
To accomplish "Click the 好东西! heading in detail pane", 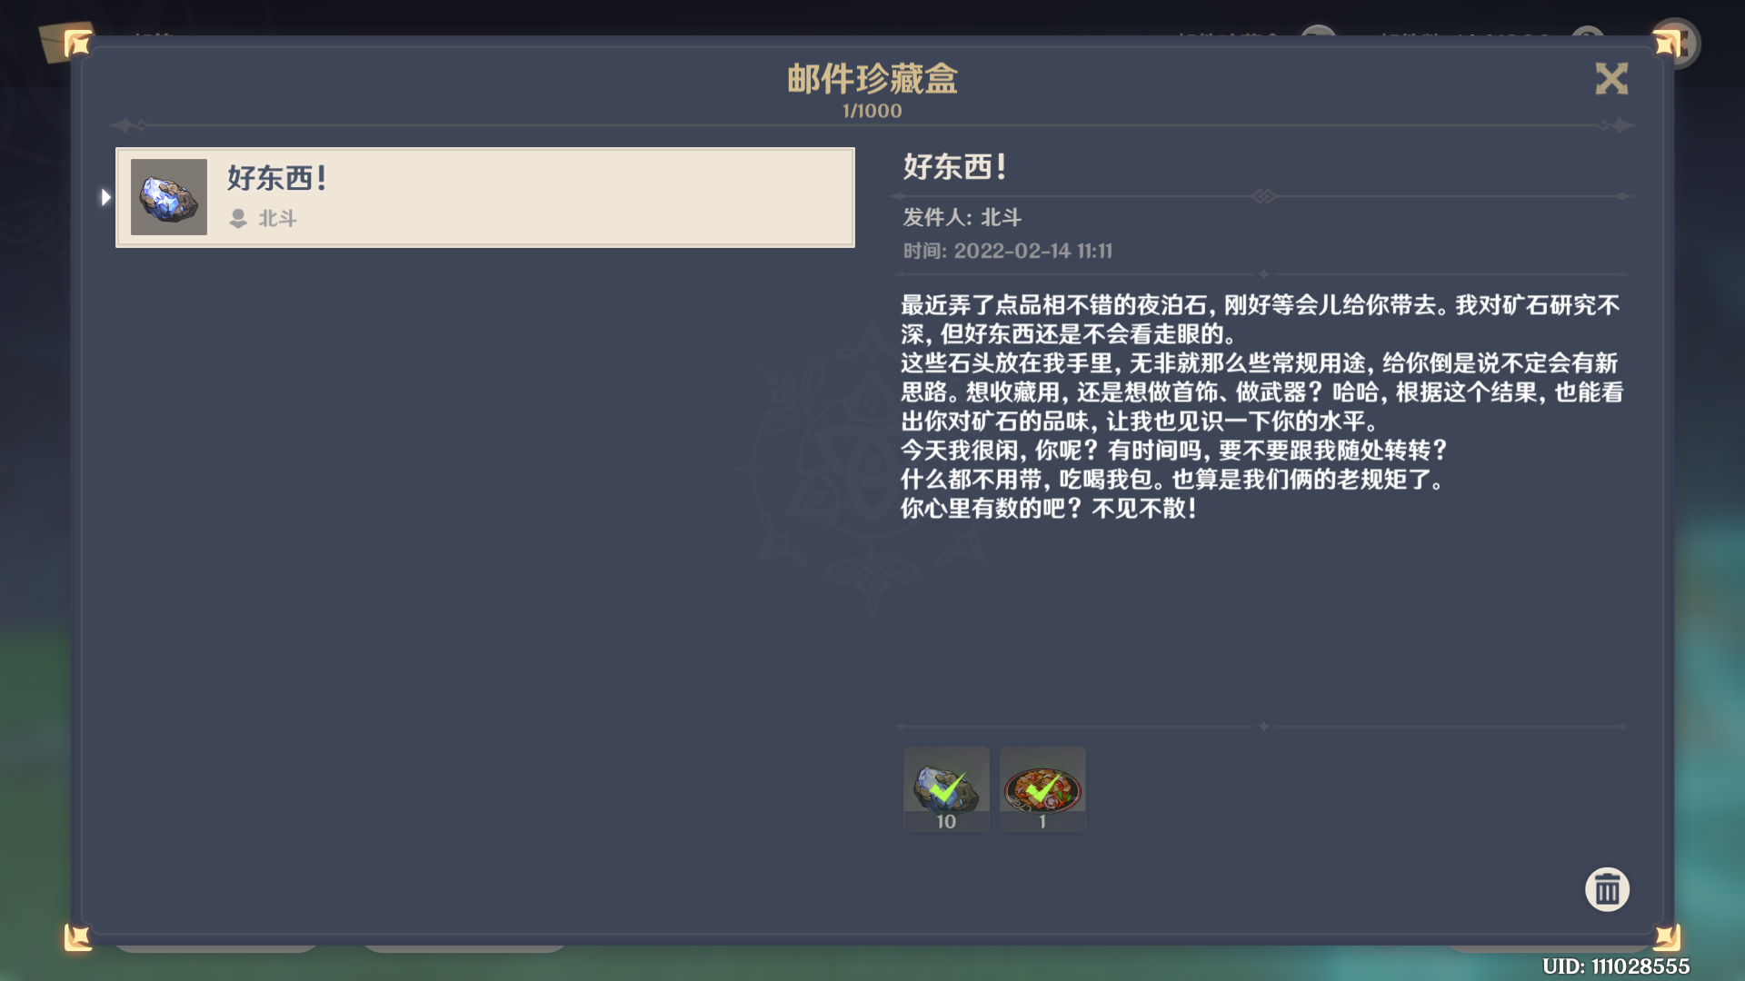I will tap(954, 167).
